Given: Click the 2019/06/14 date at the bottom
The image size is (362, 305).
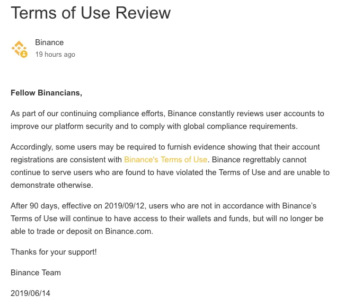Looking at the screenshot, I should coord(30,293).
